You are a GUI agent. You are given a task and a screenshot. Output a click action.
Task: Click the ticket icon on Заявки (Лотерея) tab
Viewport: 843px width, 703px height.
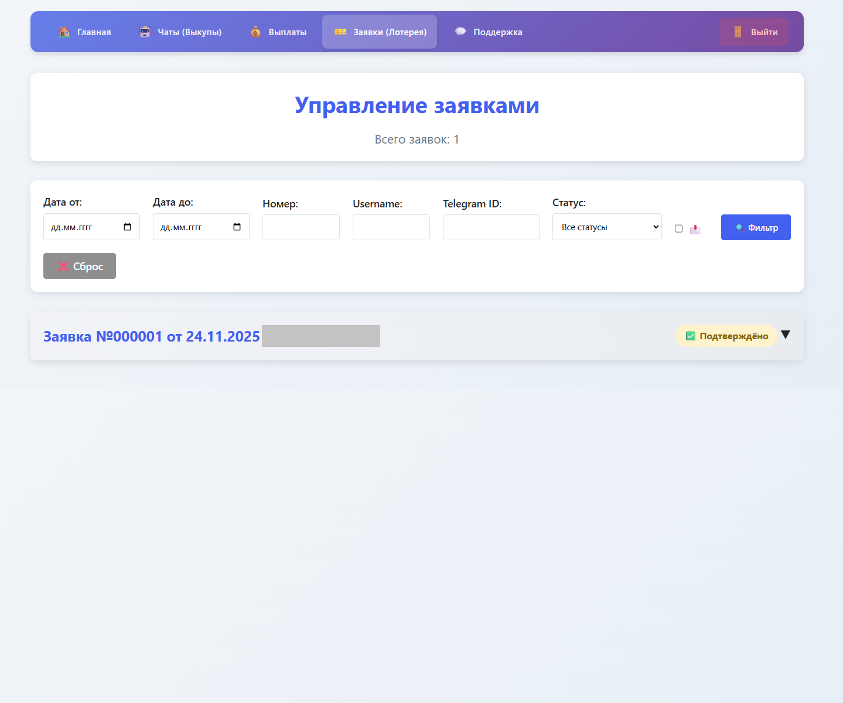tap(340, 32)
